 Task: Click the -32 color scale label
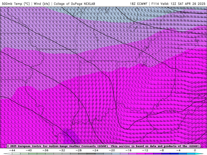[x=62, y=150]
